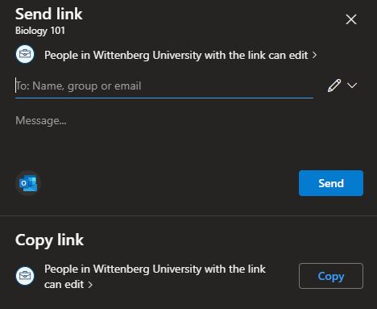Image resolution: width=377 pixels, height=309 pixels.
Task: Click the briefcase icon beside top link settings
Action: 25,54
